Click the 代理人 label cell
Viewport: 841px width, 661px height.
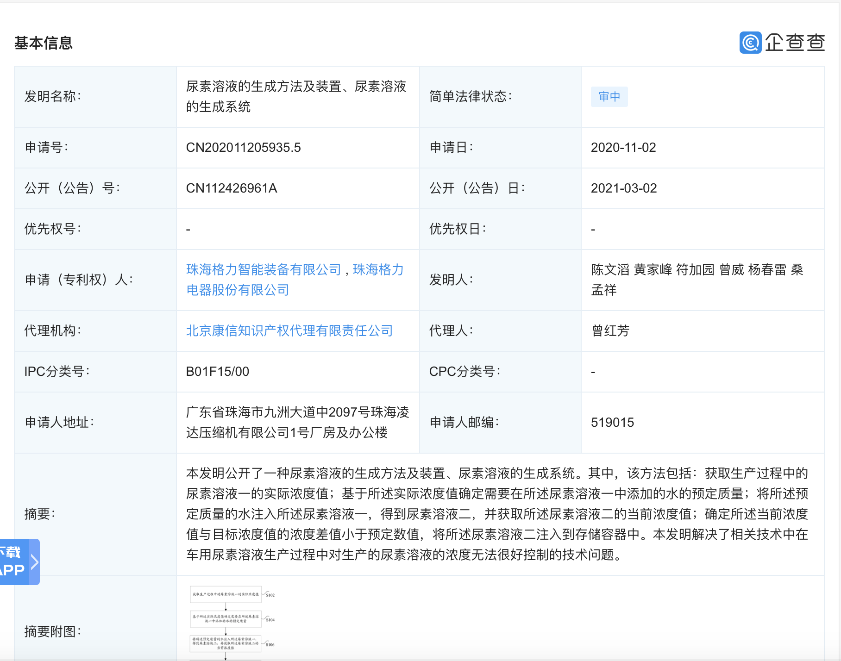500,331
